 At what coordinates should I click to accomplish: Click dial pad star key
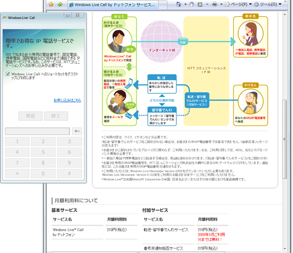tap(17, 173)
